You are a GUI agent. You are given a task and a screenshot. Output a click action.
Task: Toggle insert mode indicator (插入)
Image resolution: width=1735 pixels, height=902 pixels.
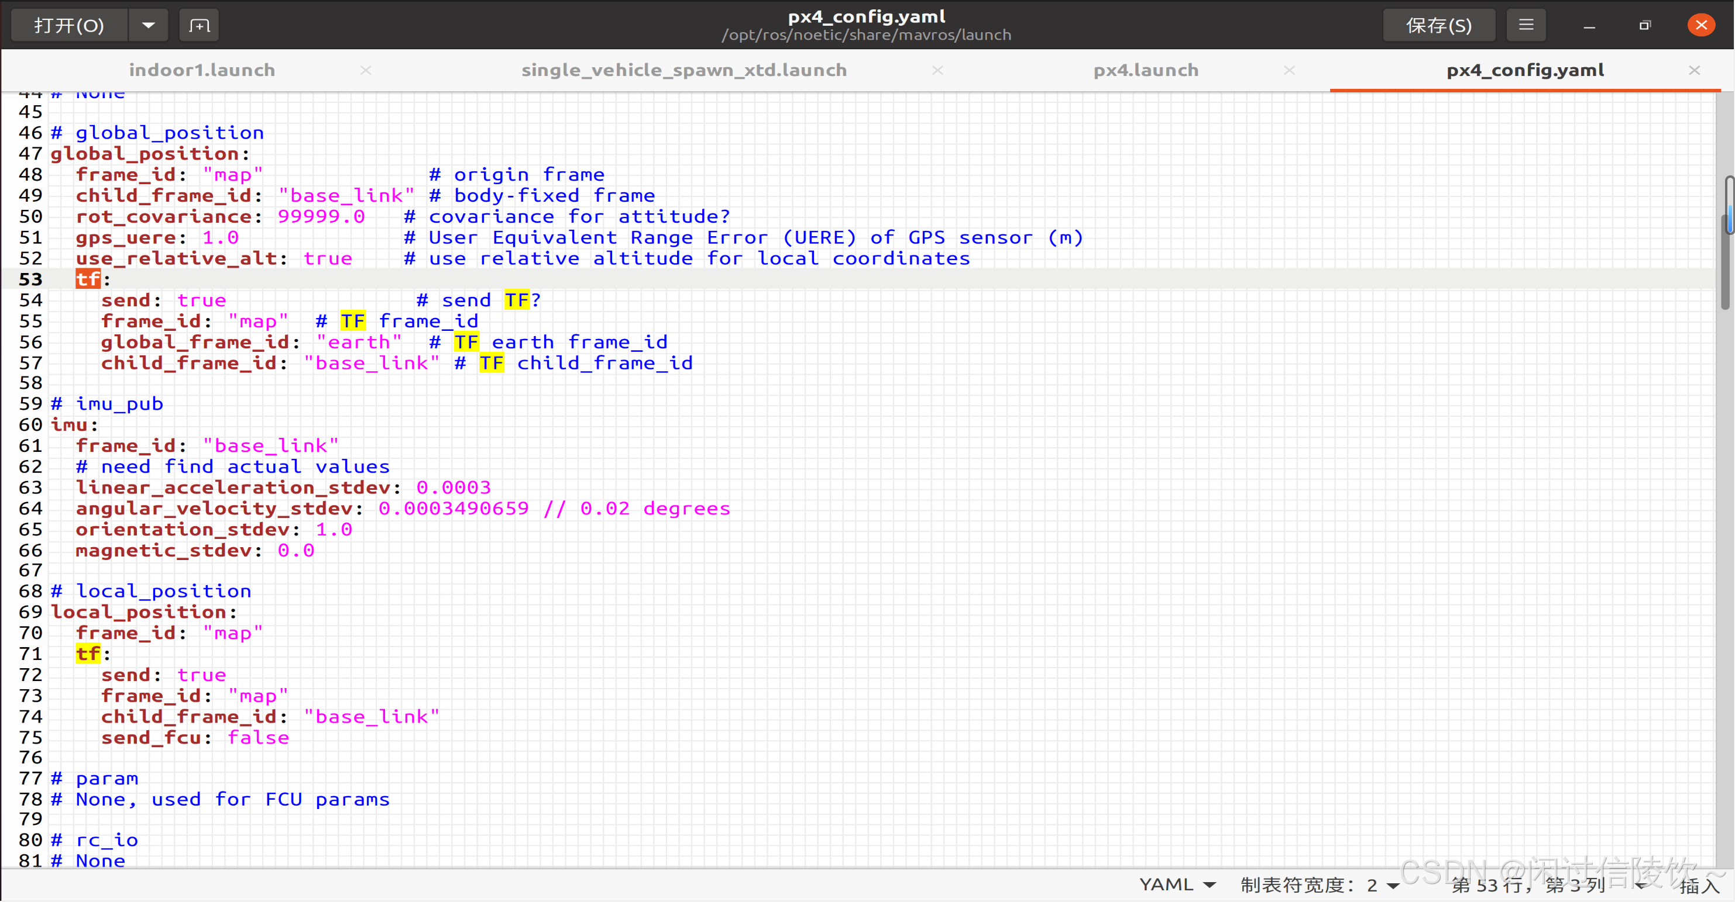tap(1699, 885)
